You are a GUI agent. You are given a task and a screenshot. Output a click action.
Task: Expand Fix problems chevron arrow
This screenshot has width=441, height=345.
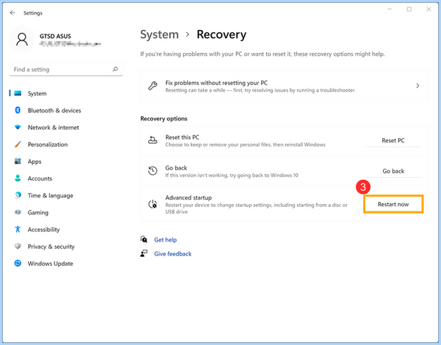[417, 86]
